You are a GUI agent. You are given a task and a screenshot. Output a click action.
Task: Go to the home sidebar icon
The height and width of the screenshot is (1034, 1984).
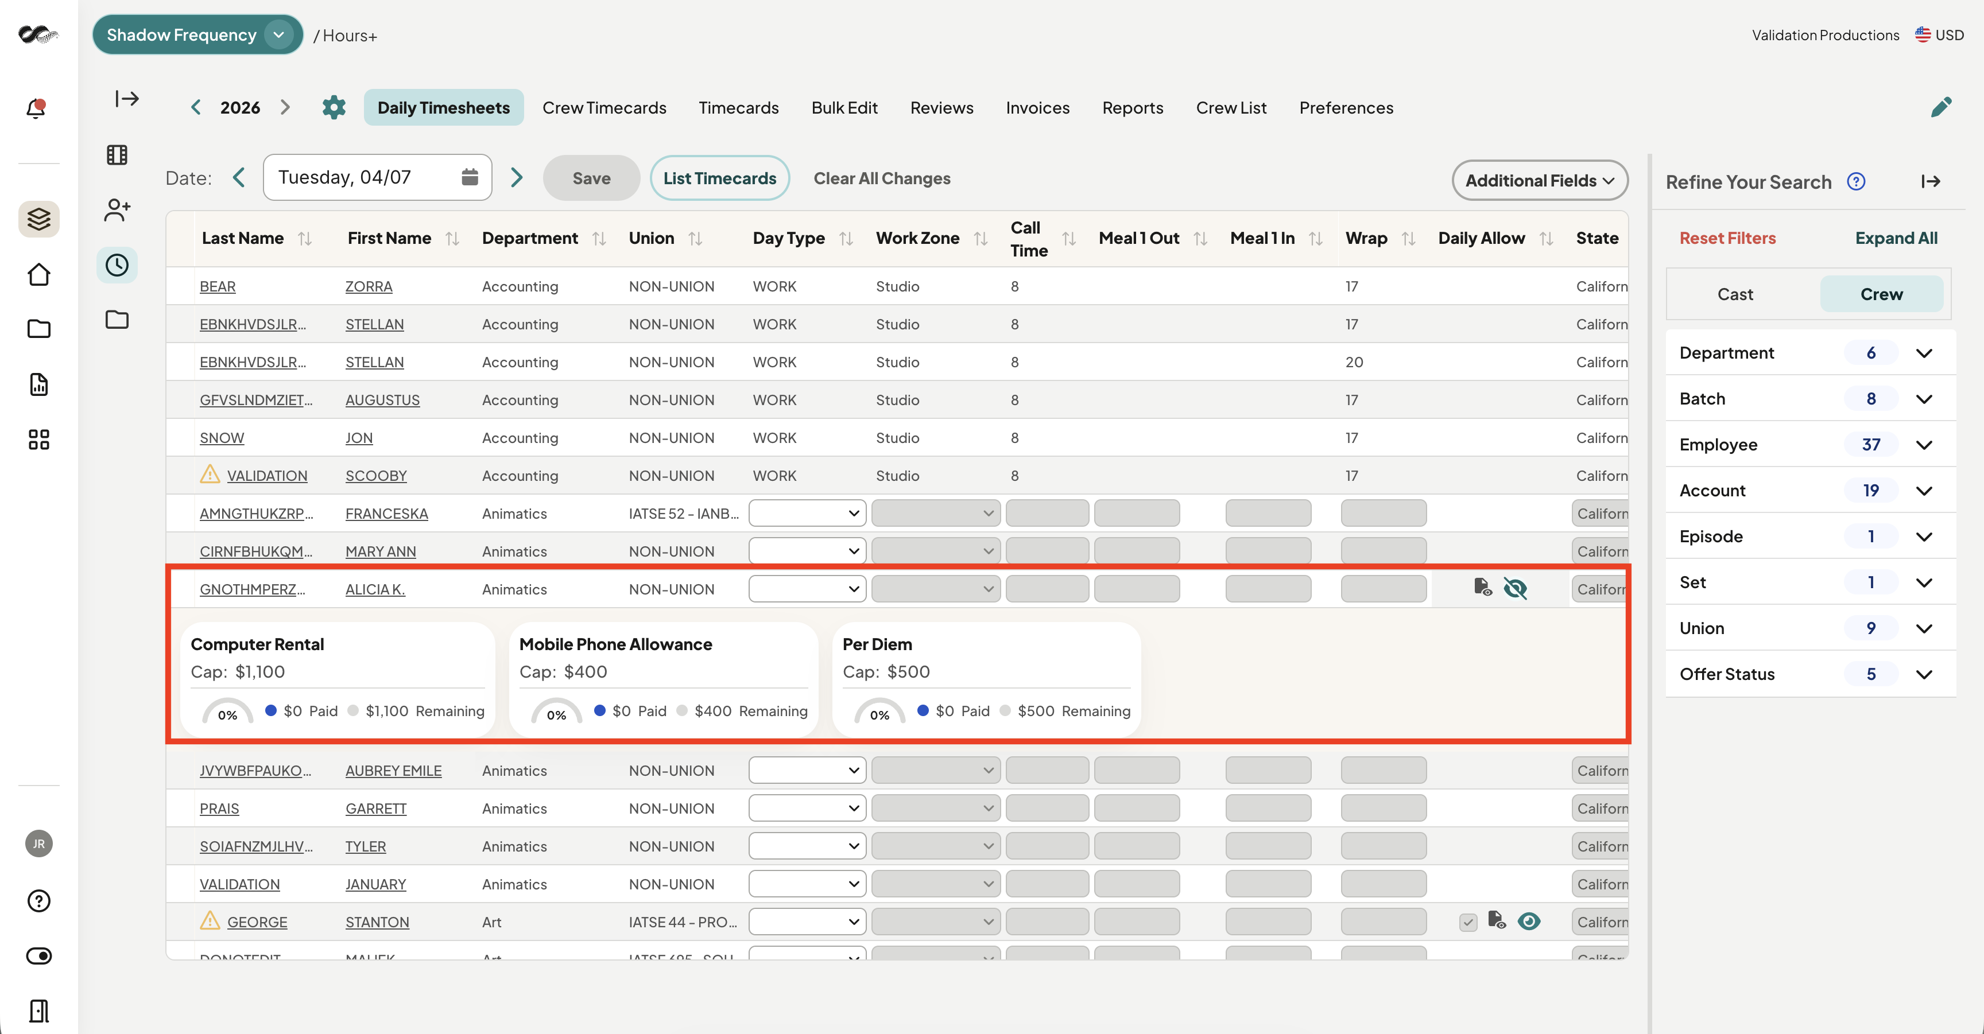[38, 274]
